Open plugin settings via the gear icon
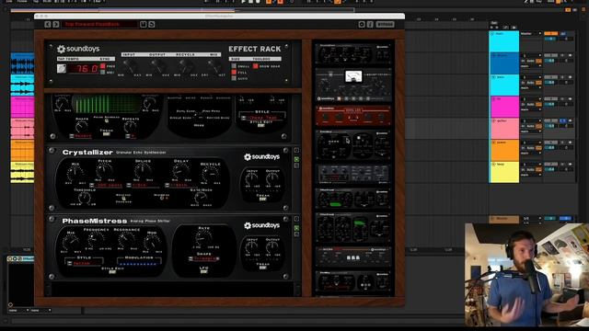 [x=362, y=25]
